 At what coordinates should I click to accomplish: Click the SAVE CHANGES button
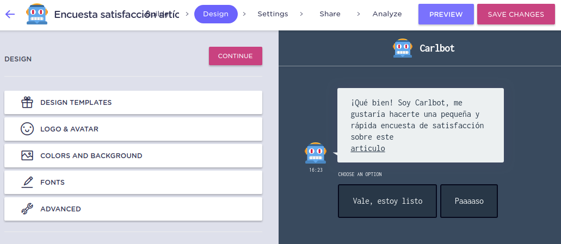516,15
